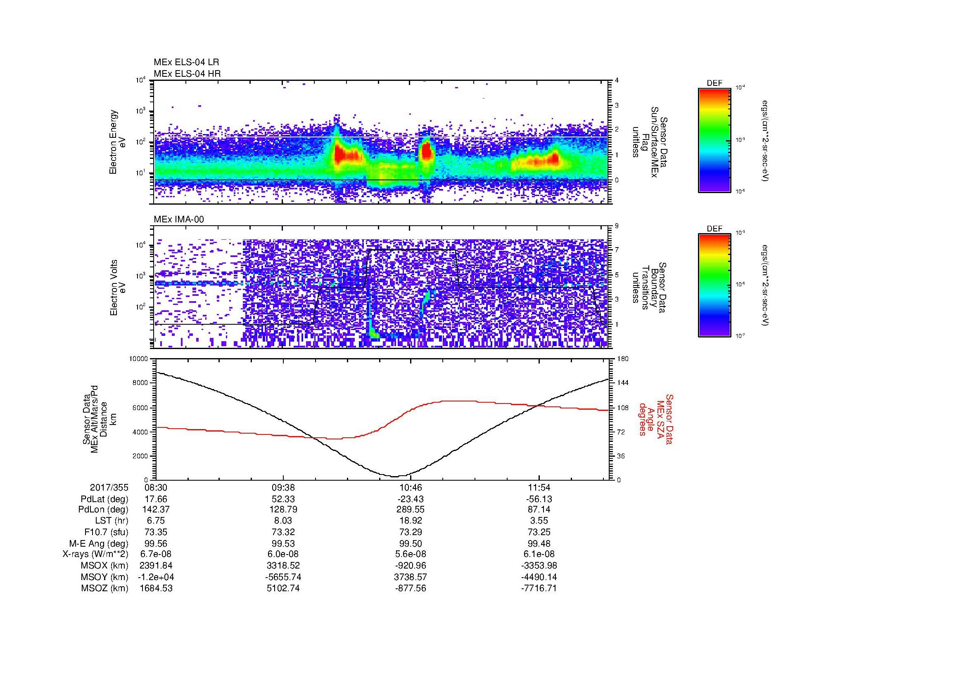Select the LST value "8.03"
This screenshot has width=966, height=682.
284,521
